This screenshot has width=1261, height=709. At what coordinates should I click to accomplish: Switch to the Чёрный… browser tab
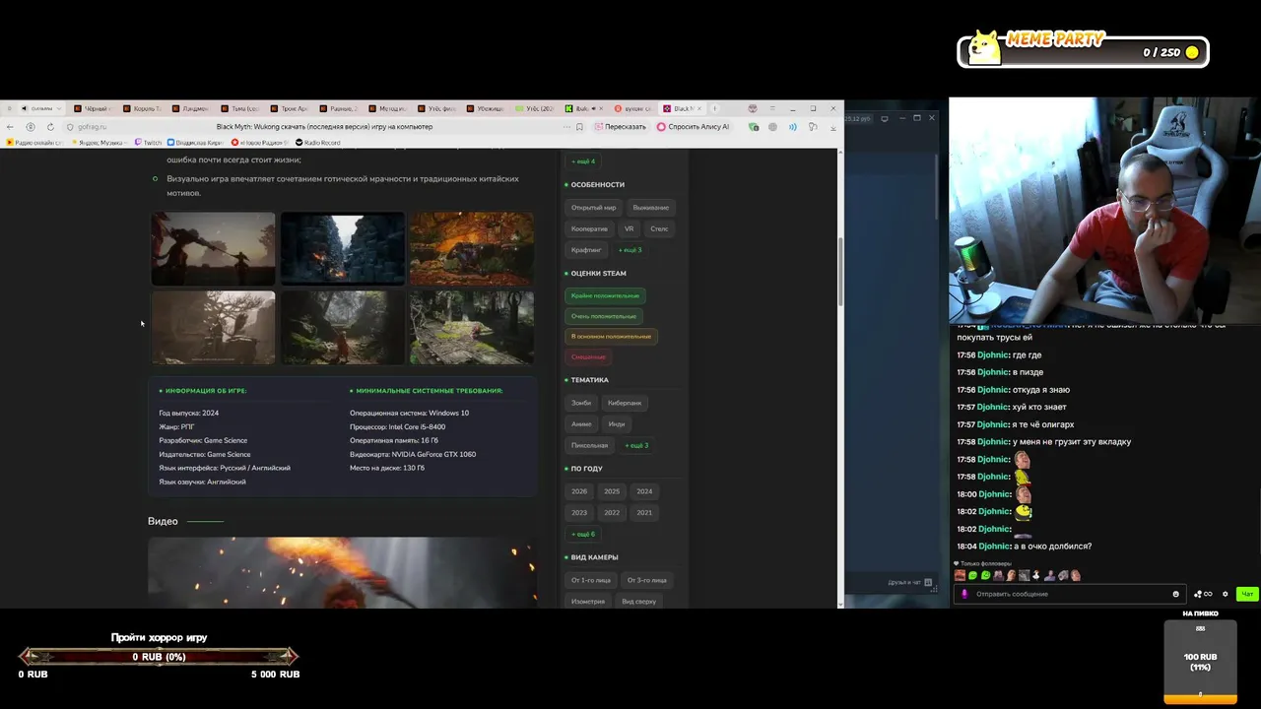95,108
